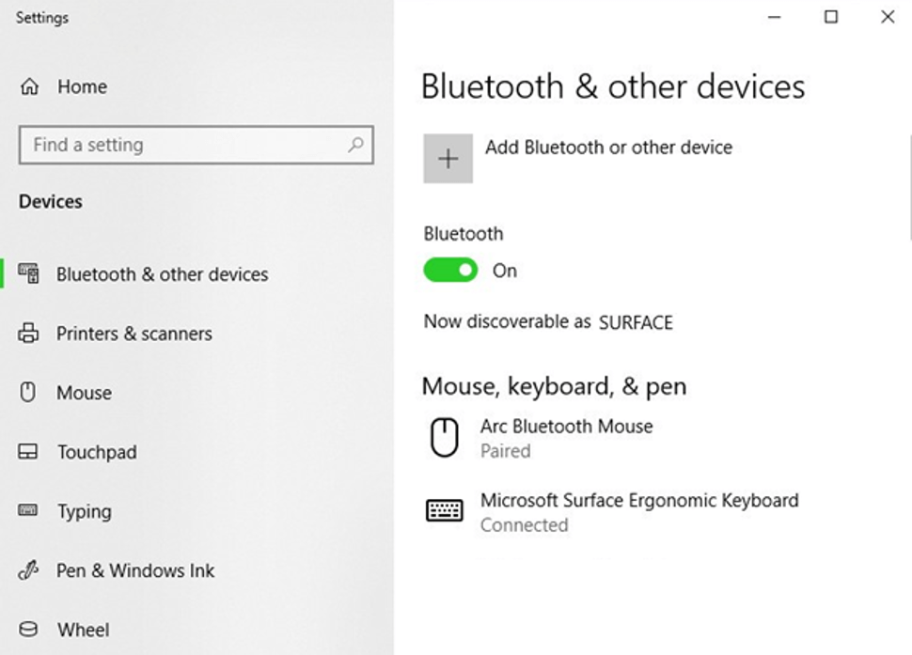Click the Printers & scanners icon

pos(30,334)
